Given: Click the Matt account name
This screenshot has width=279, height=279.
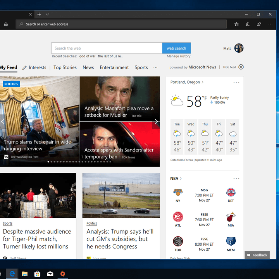Looking at the screenshot, I should pos(227,48).
